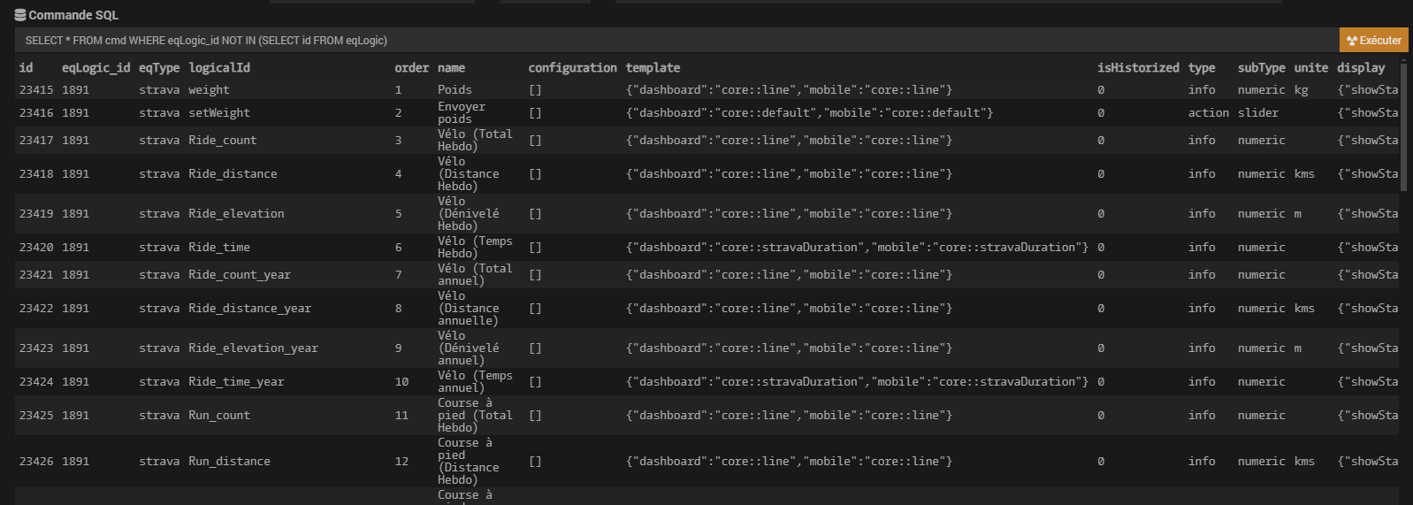This screenshot has height=505, width=1413.
Task: Click the subType column header
Action: tap(1261, 67)
